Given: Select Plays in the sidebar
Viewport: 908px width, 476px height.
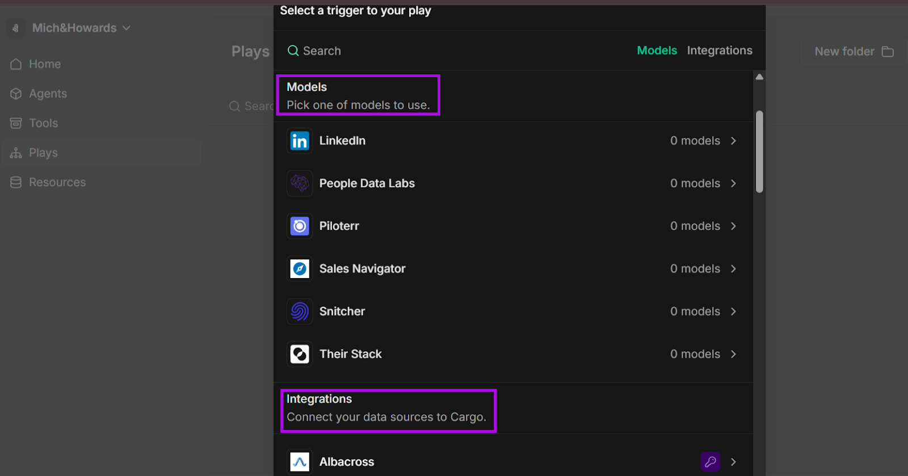Looking at the screenshot, I should click(101, 153).
